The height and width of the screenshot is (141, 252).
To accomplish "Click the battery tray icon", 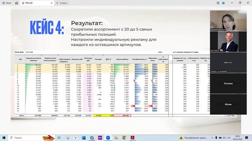I will click(x=220, y=137).
